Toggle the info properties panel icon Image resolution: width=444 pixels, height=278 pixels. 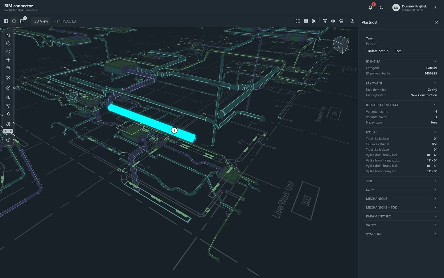[x=14, y=21]
